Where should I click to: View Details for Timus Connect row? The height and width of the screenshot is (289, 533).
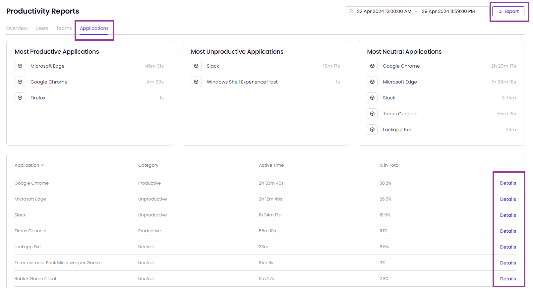[x=508, y=231]
